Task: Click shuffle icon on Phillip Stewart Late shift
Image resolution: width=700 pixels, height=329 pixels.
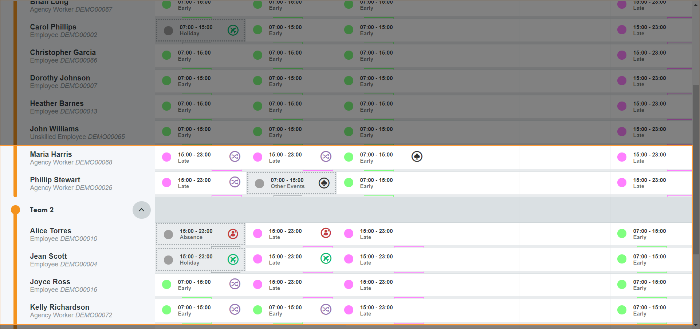Action: pyautogui.click(x=235, y=182)
